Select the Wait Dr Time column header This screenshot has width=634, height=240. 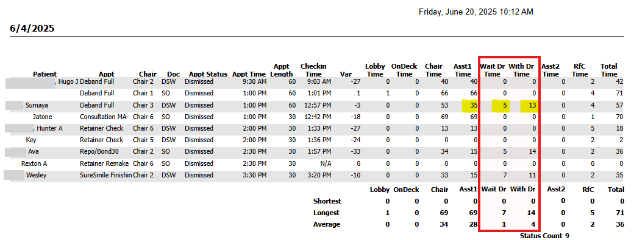point(492,70)
